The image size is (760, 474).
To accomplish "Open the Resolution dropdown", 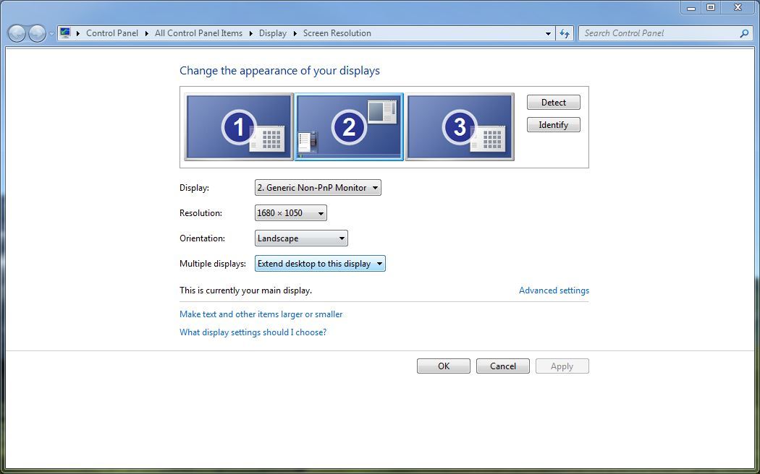I will 290,213.
